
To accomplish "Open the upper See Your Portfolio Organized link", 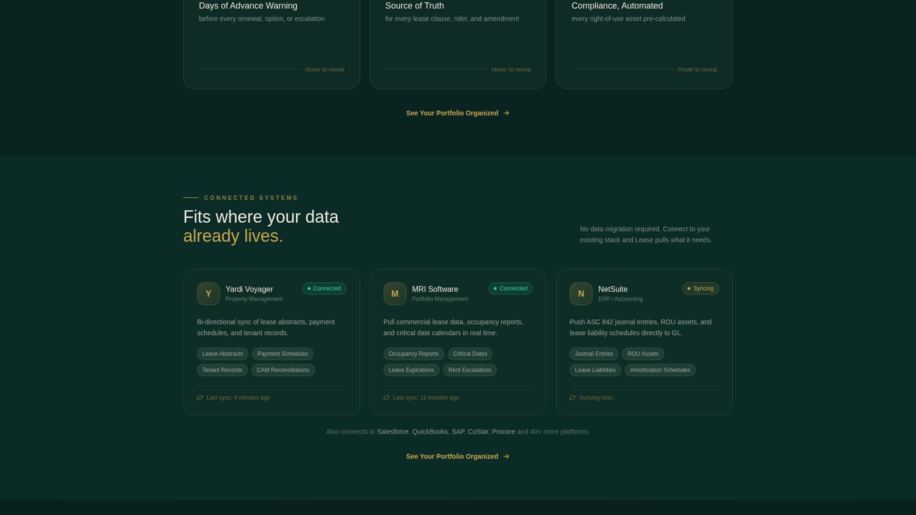I will tap(458, 113).
